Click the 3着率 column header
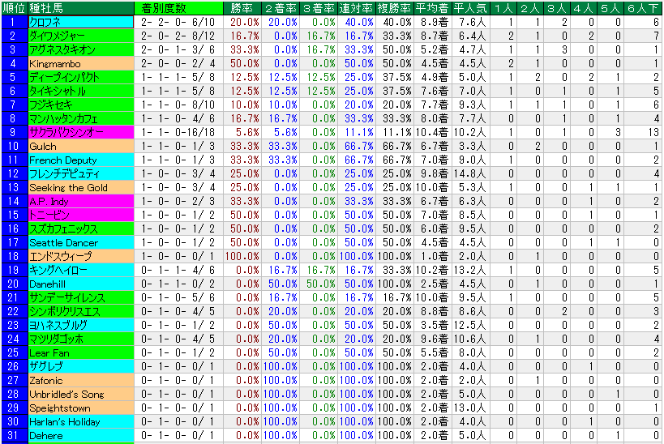664x444 pixels. click(x=319, y=8)
